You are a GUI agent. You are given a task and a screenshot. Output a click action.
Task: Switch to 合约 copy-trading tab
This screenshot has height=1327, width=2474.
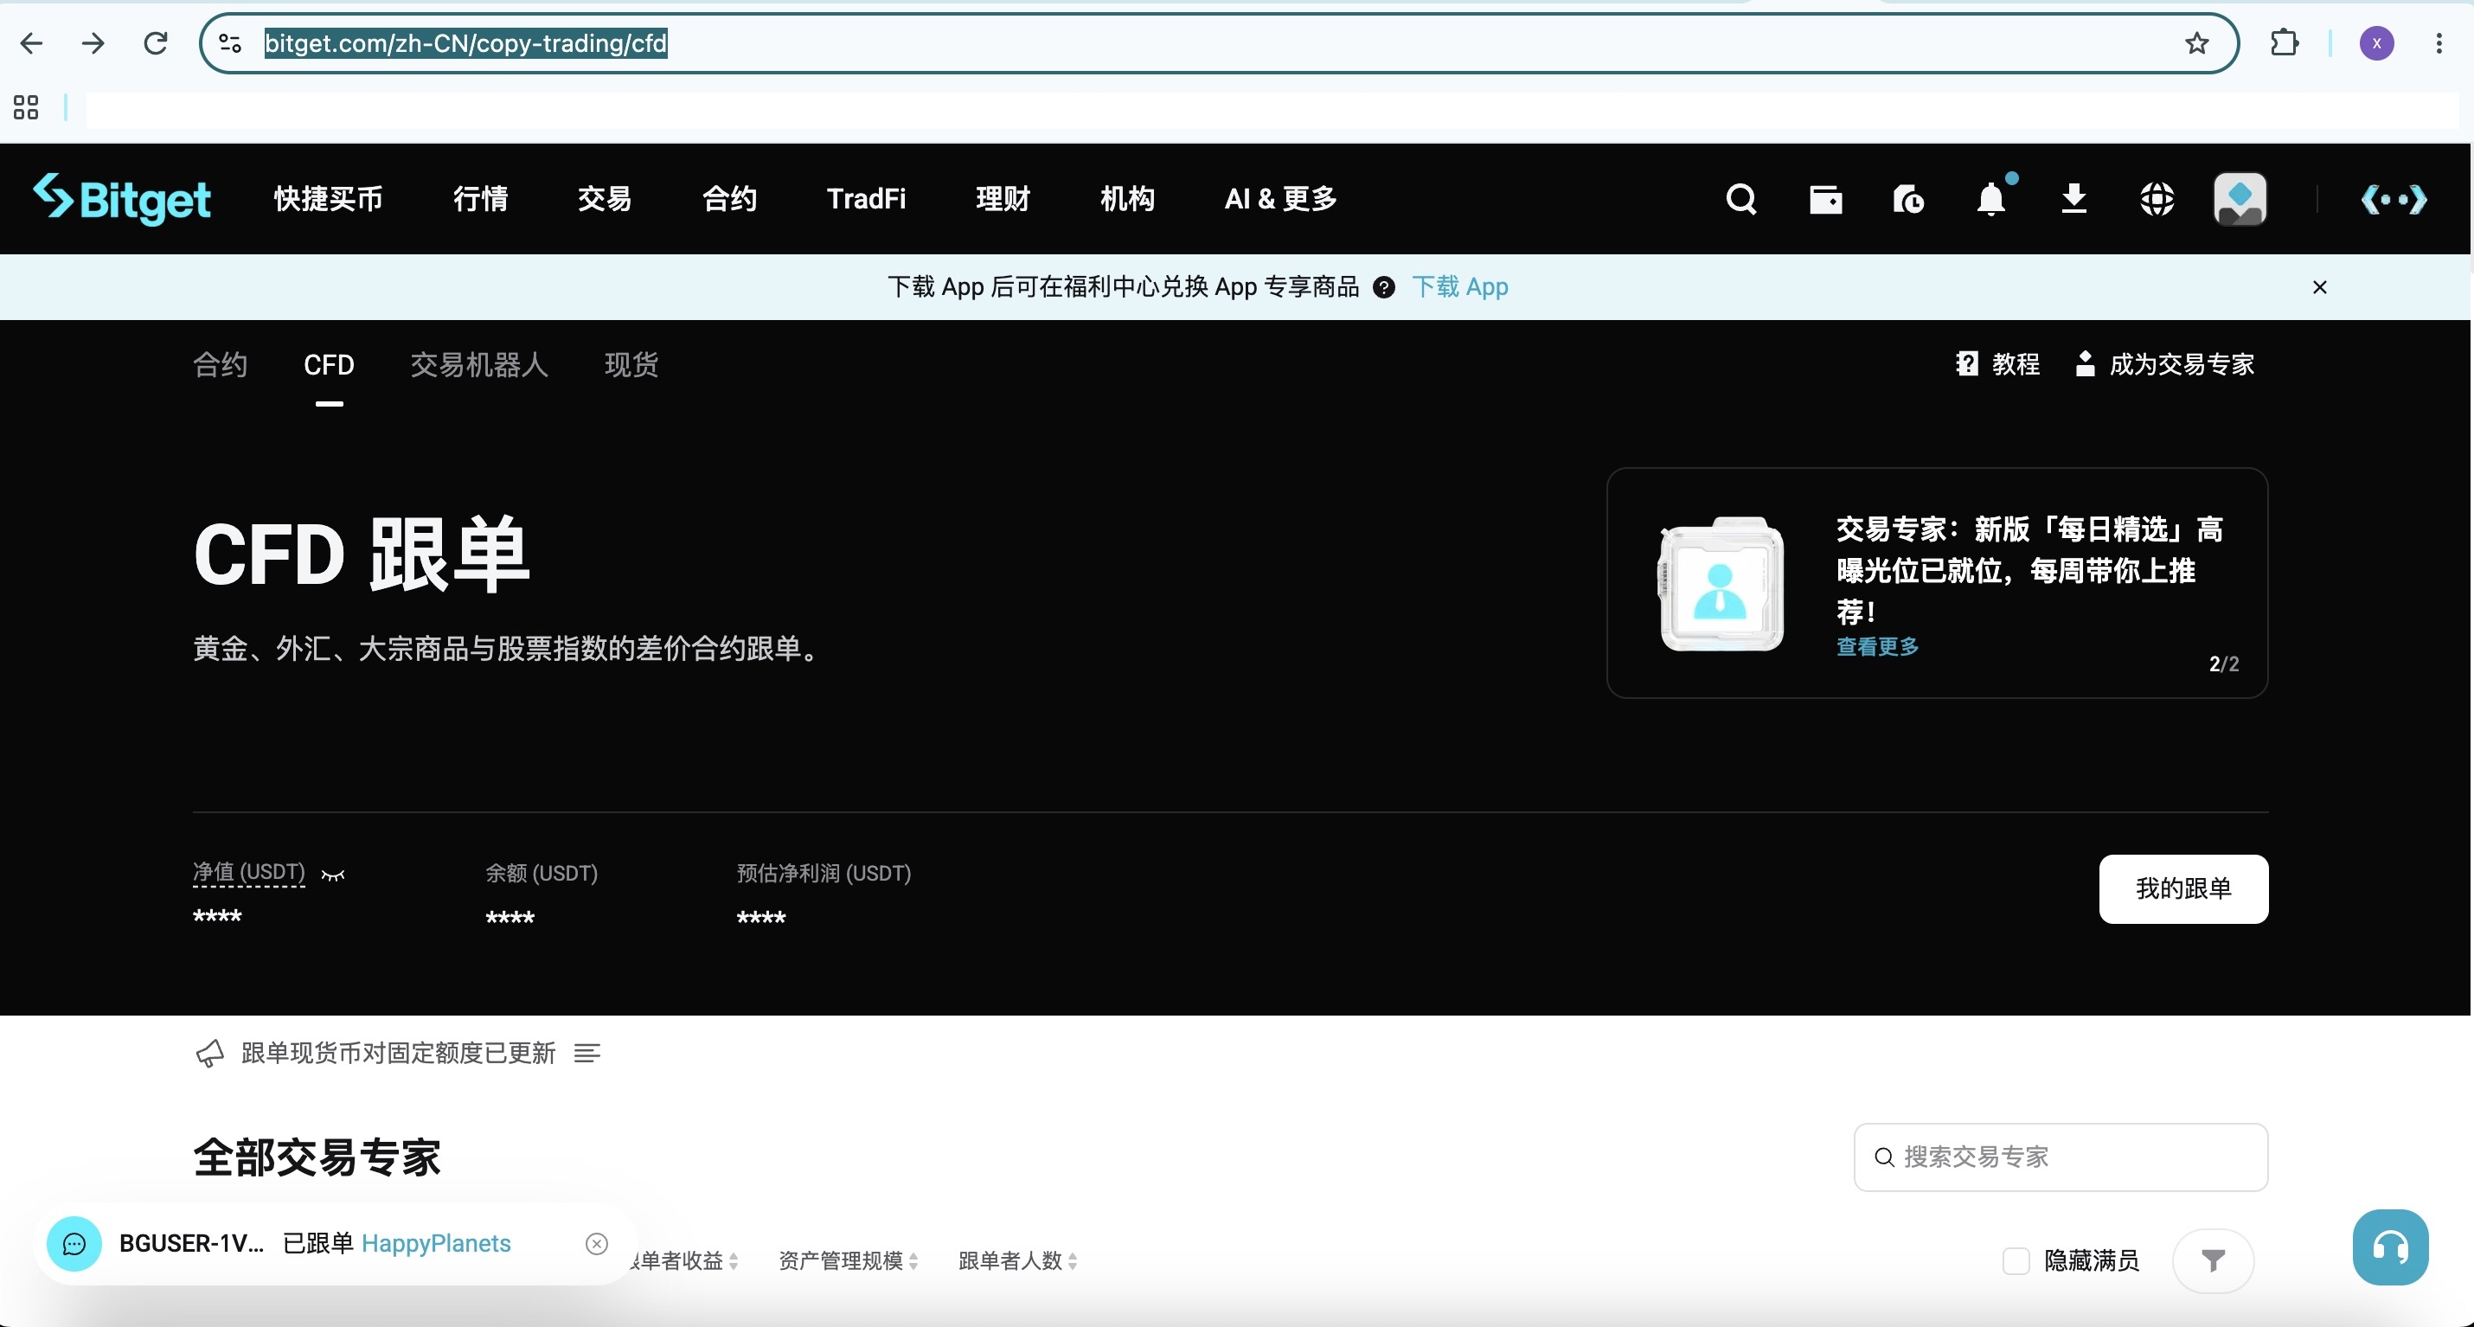pyautogui.click(x=220, y=365)
